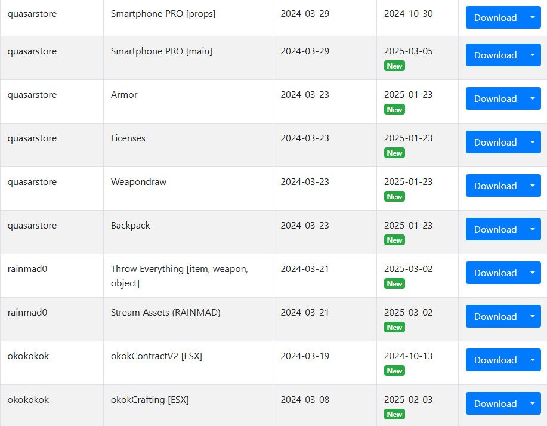The height and width of the screenshot is (426, 547).
Task: Click New badge in Smartphone PRO [main] row
Action: click(394, 66)
